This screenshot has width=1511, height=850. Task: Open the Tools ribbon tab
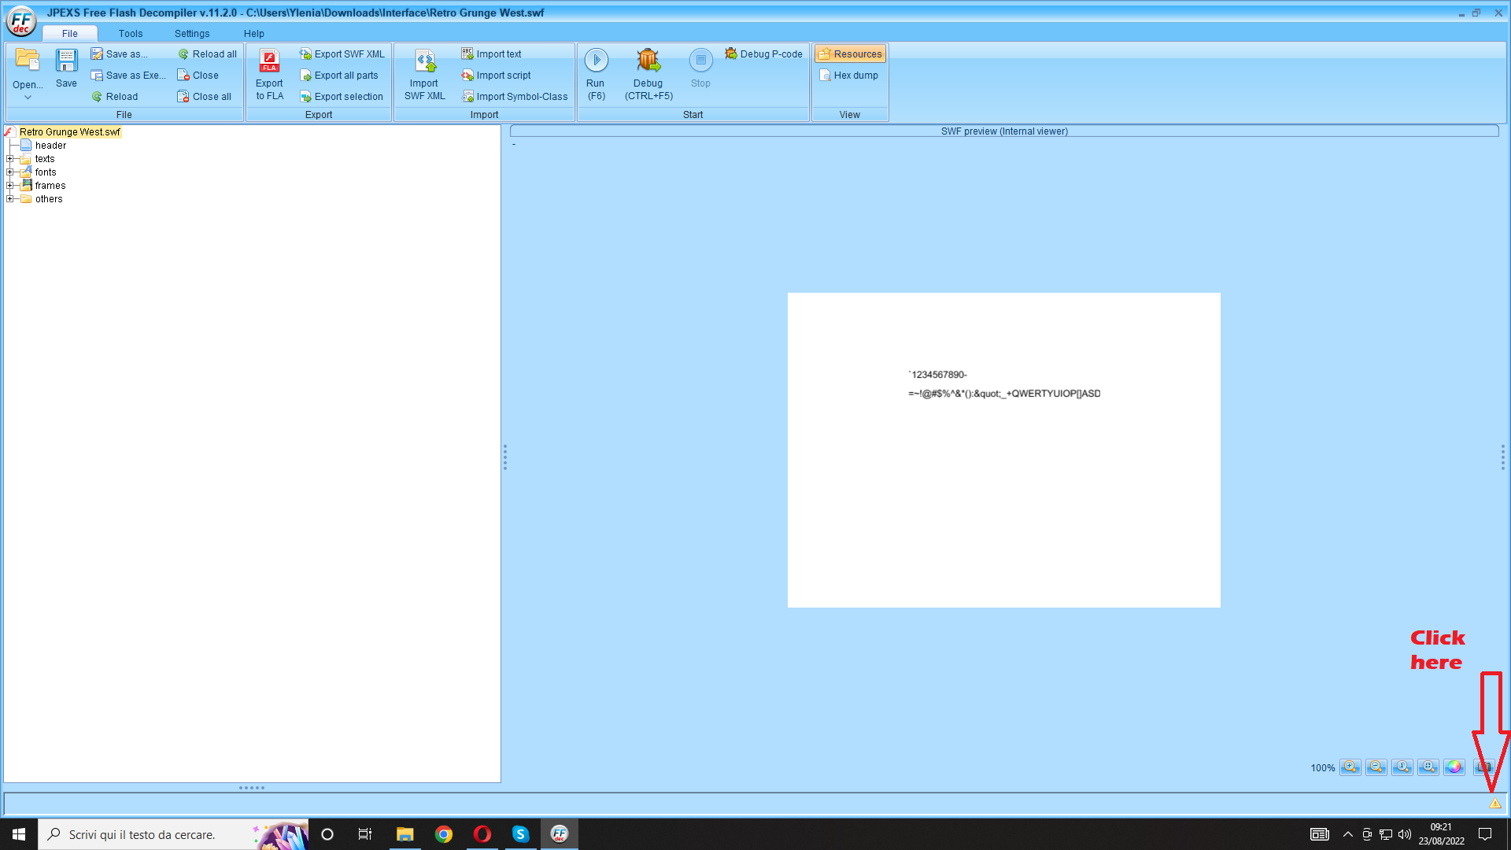point(131,34)
